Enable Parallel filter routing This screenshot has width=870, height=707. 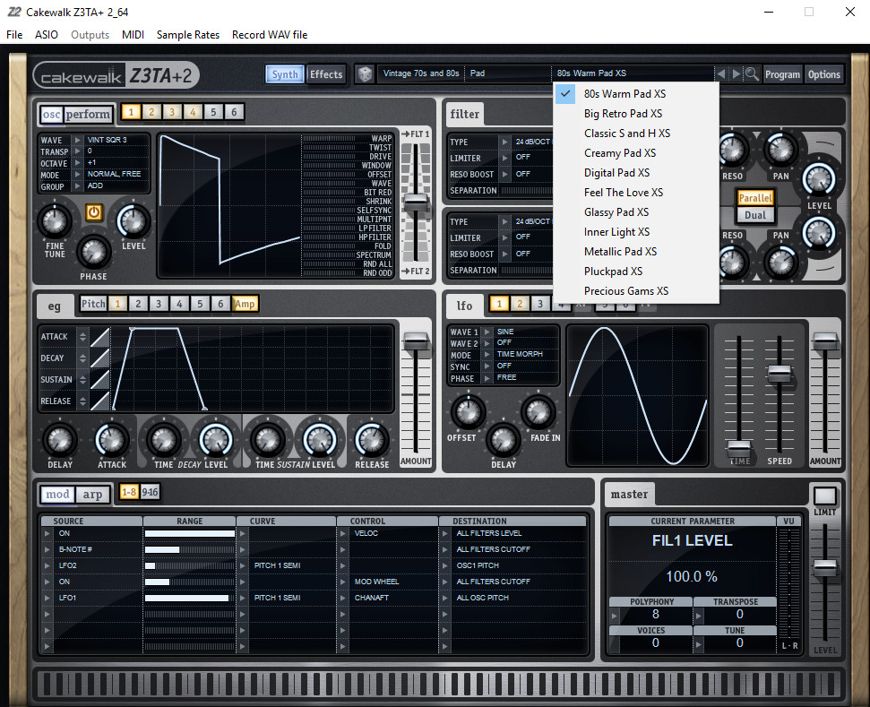[x=755, y=197]
